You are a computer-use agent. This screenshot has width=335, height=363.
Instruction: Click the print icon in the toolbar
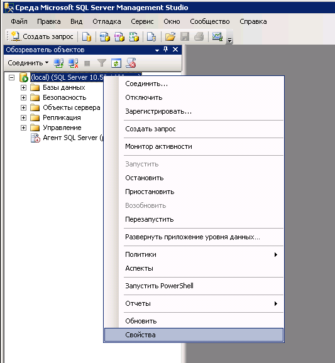(x=199, y=36)
